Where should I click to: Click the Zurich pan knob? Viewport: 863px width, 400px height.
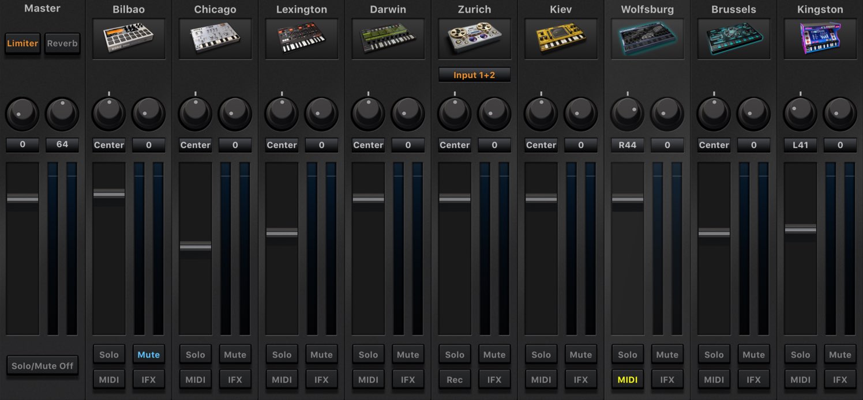point(455,114)
